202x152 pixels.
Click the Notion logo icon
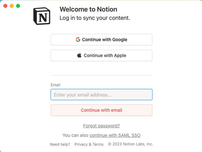coord(41,16)
